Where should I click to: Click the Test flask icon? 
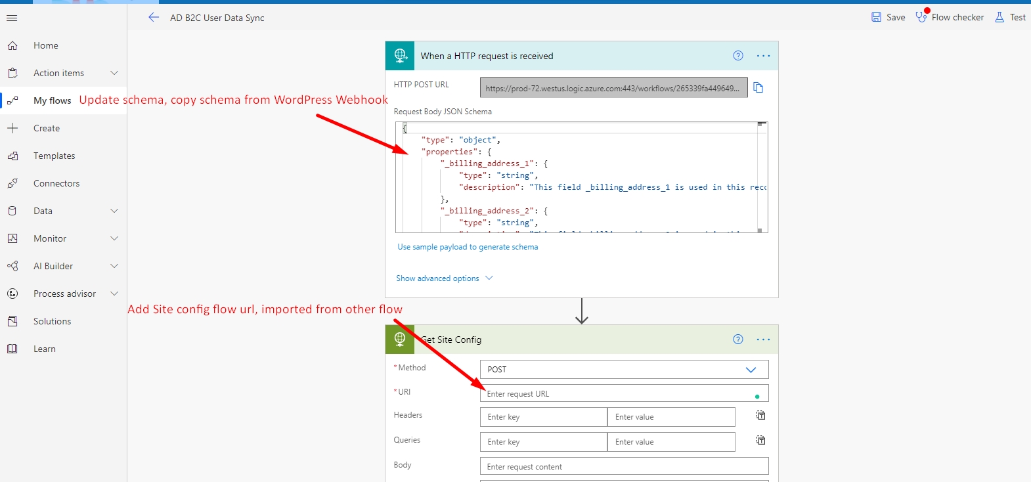click(x=999, y=17)
